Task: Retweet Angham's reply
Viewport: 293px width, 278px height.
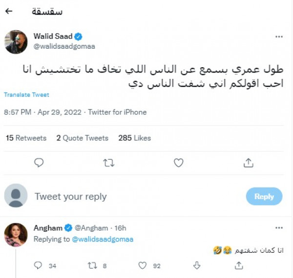Action: [92, 265]
